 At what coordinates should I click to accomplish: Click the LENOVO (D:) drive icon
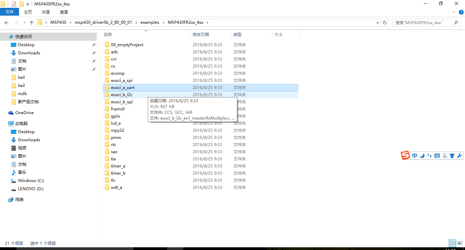coord(14,189)
